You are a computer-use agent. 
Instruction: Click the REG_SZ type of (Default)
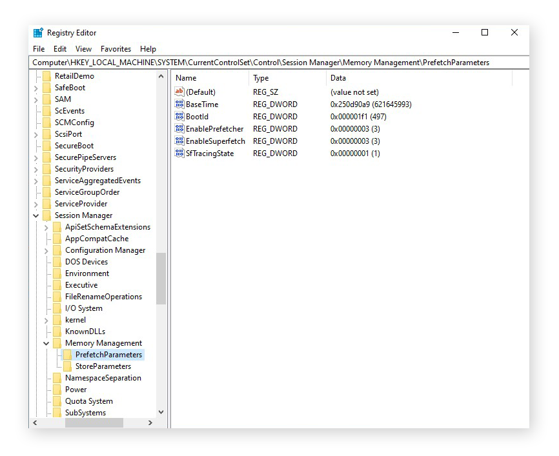[x=265, y=92]
